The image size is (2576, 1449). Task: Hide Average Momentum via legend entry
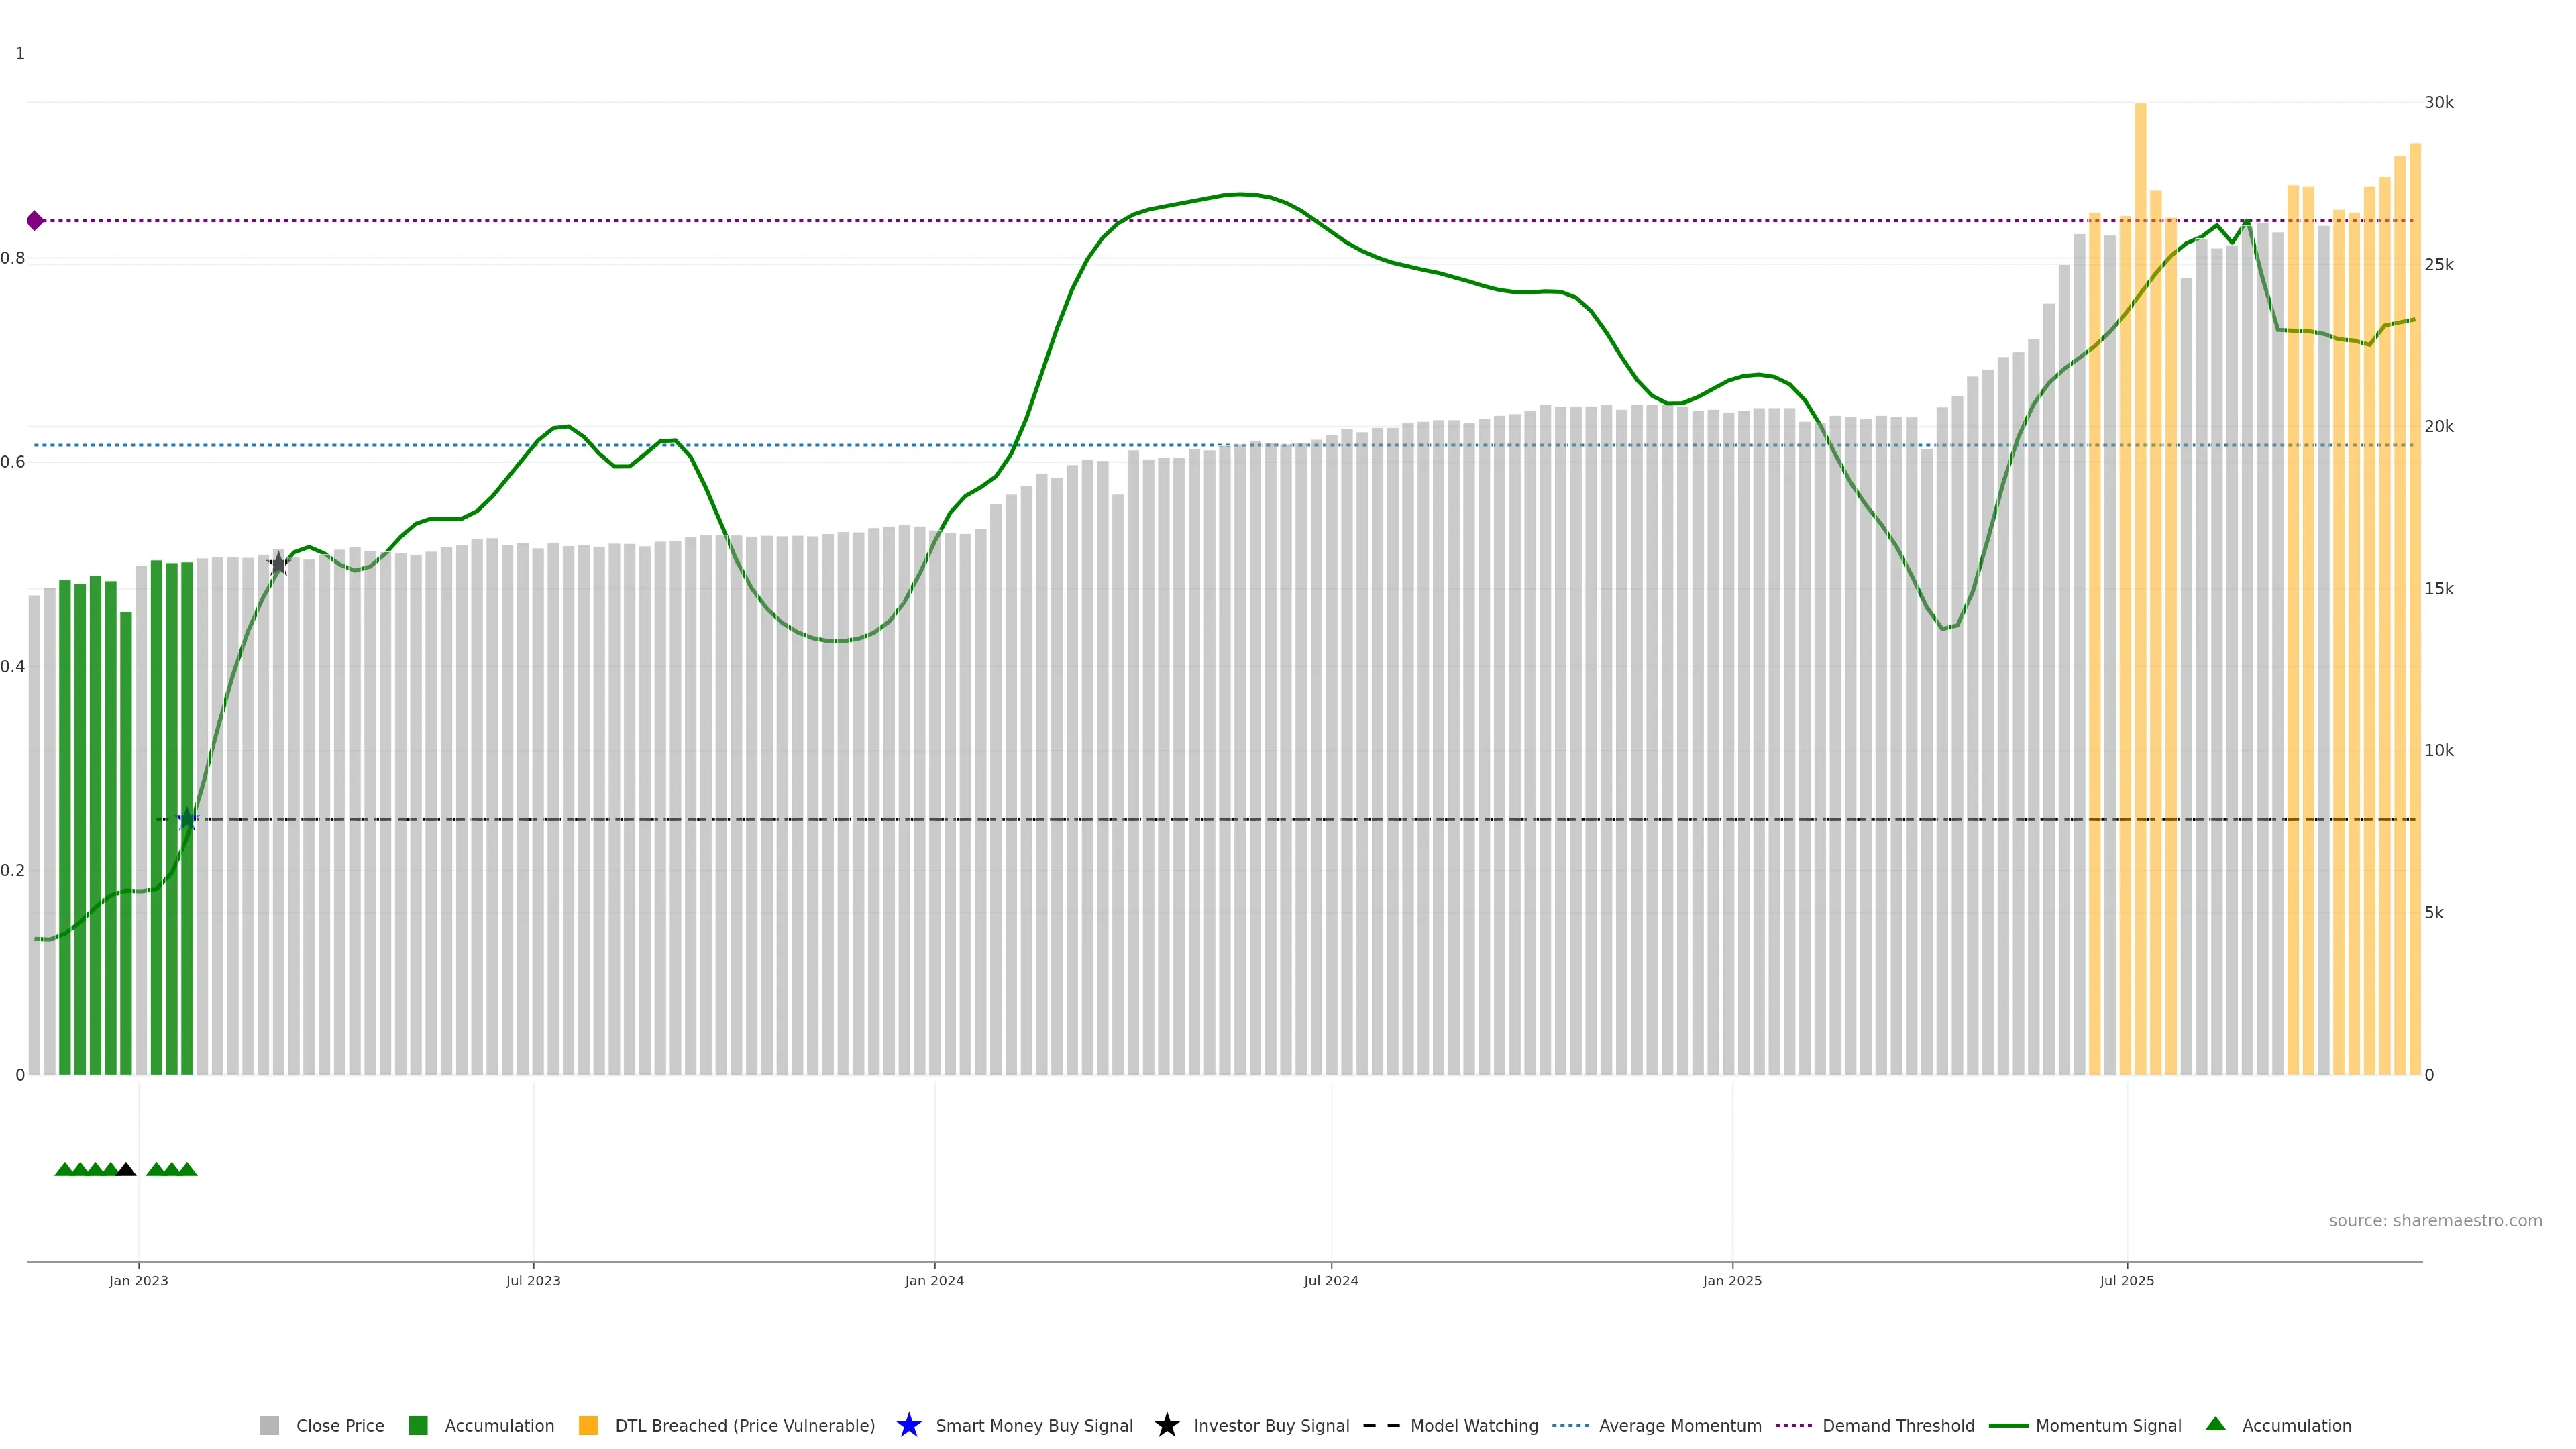1679,1425
